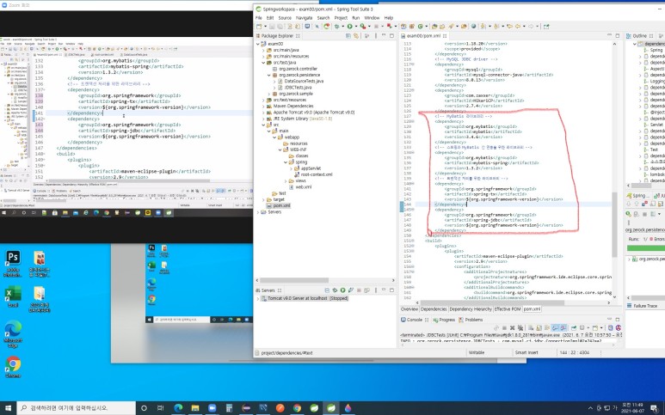Expand org.zerock.sample package
The width and height of the screenshot is (665, 415).
pos(269,94)
